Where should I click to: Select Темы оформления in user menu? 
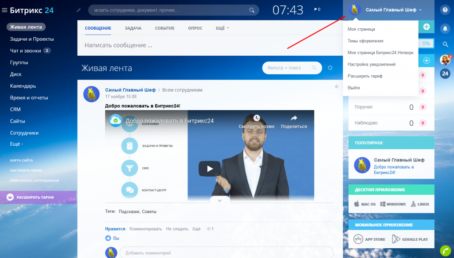[x=365, y=41]
